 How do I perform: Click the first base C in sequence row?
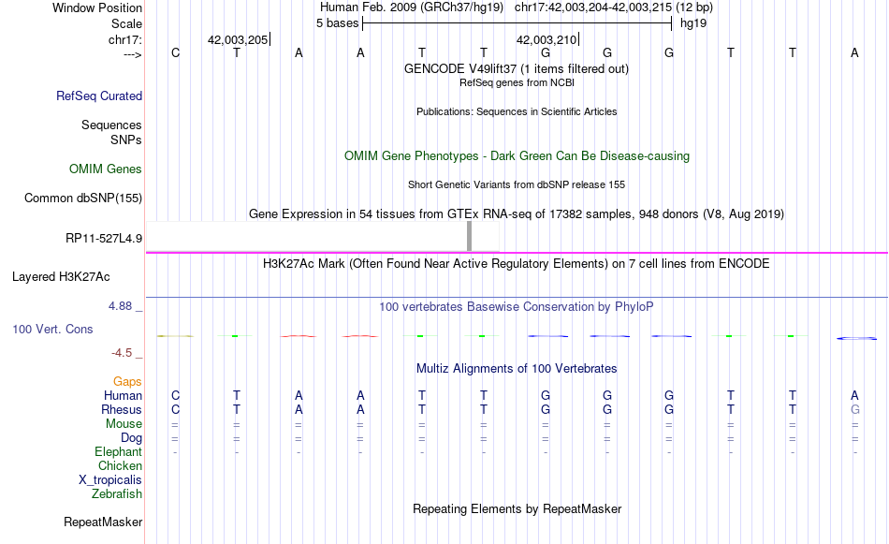click(175, 52)
